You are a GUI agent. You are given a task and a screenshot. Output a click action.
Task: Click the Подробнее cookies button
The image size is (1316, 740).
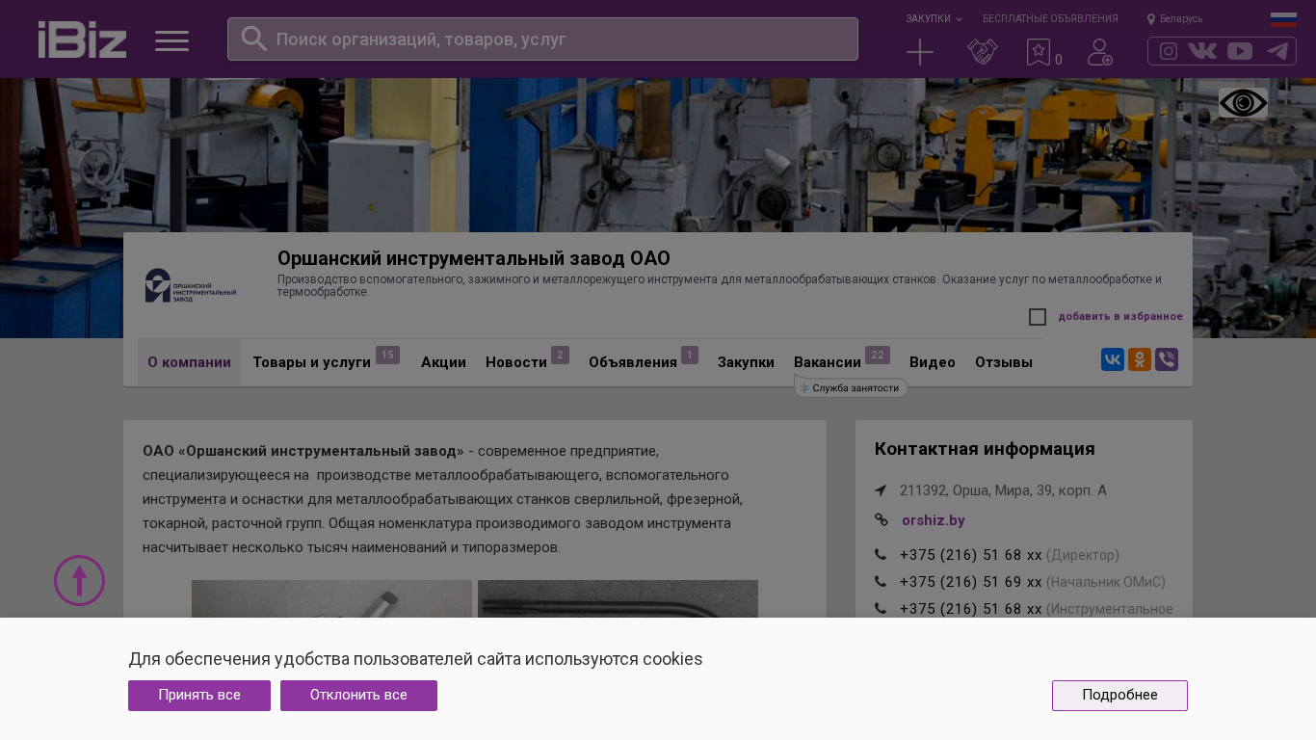click(x=1119, y=696)
